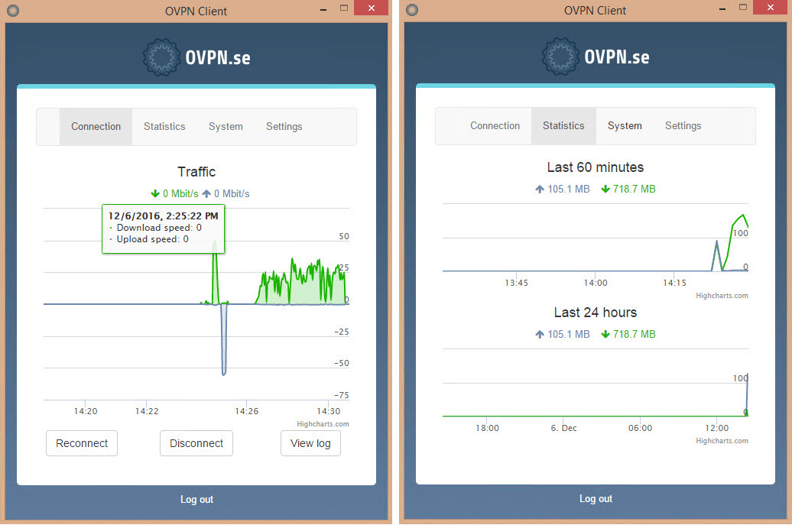Click the 6. Dec date label on 24 hours chart
Screen dimensions: 792x525
click(563, 428)
